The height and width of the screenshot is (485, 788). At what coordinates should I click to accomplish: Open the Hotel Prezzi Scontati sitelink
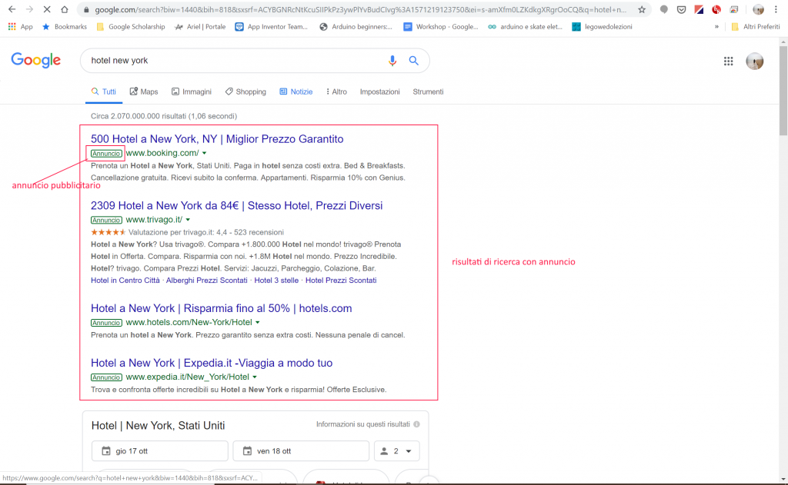pyautogui.click(x=341, y=281)
